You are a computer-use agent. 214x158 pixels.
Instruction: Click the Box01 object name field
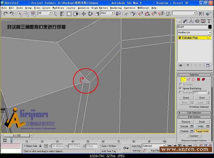(x=192, y=27)
